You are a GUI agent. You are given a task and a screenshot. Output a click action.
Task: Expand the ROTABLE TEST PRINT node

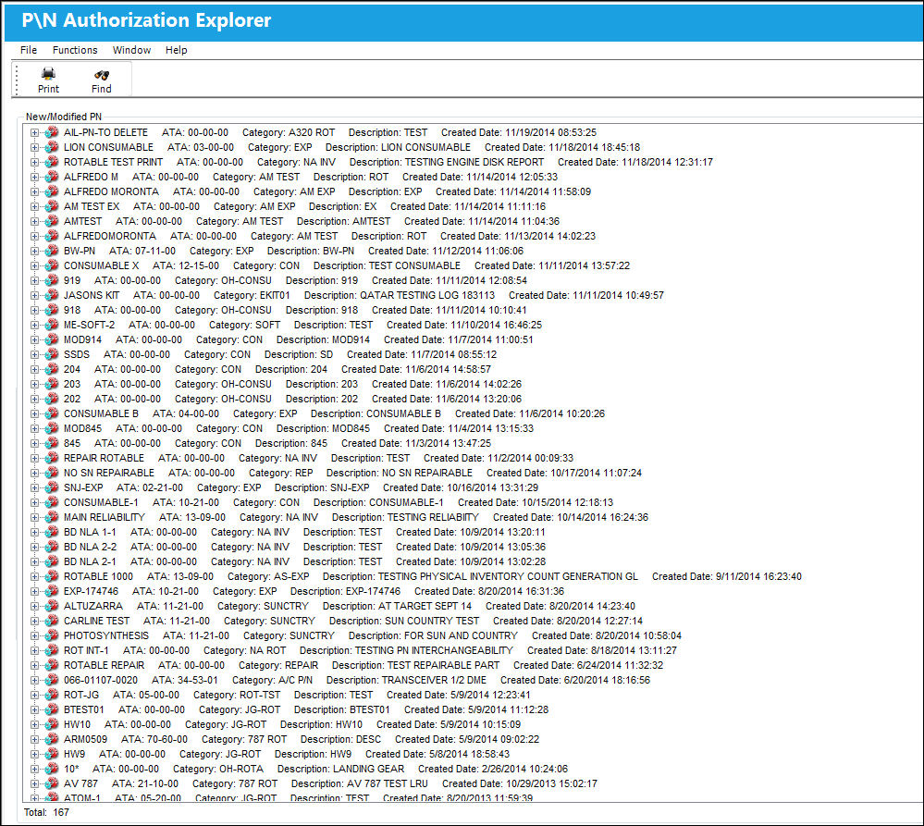pos(35,162)
